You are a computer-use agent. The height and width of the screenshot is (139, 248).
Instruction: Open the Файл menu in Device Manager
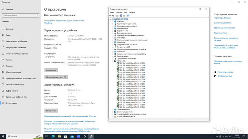coord(112,12)
